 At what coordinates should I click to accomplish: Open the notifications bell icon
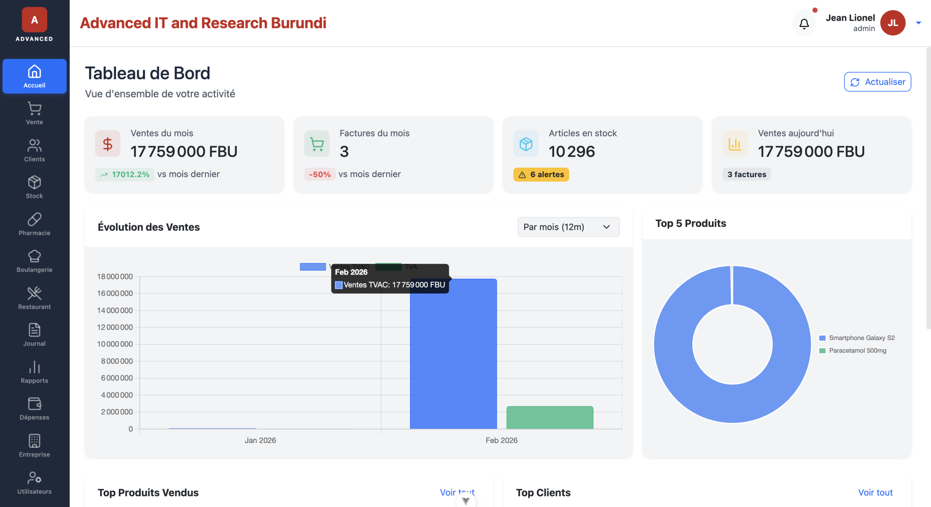804,24
